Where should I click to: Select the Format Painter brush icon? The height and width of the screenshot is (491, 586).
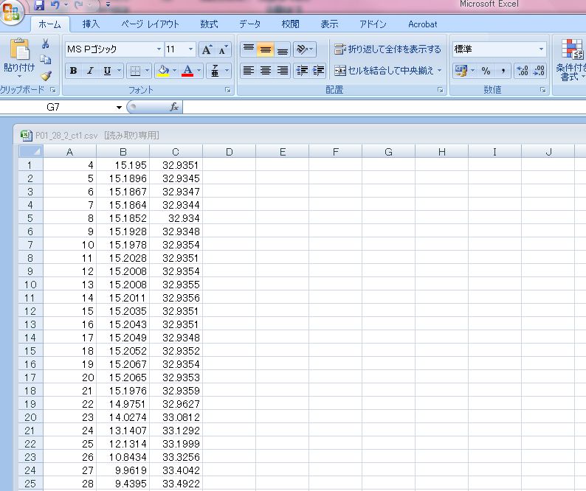pos(46,76)
